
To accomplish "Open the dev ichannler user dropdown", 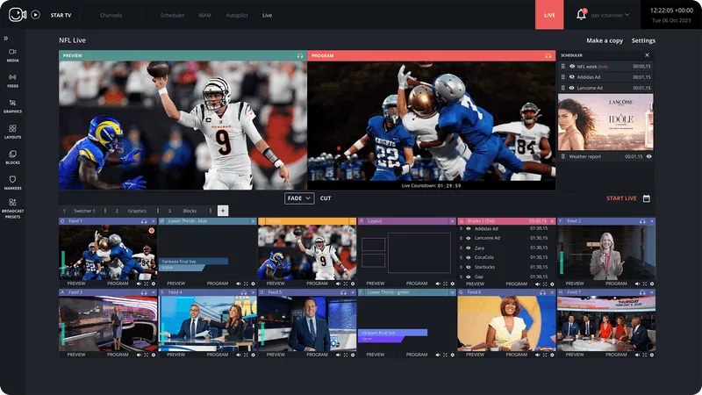I will click(x=610, y=15).
